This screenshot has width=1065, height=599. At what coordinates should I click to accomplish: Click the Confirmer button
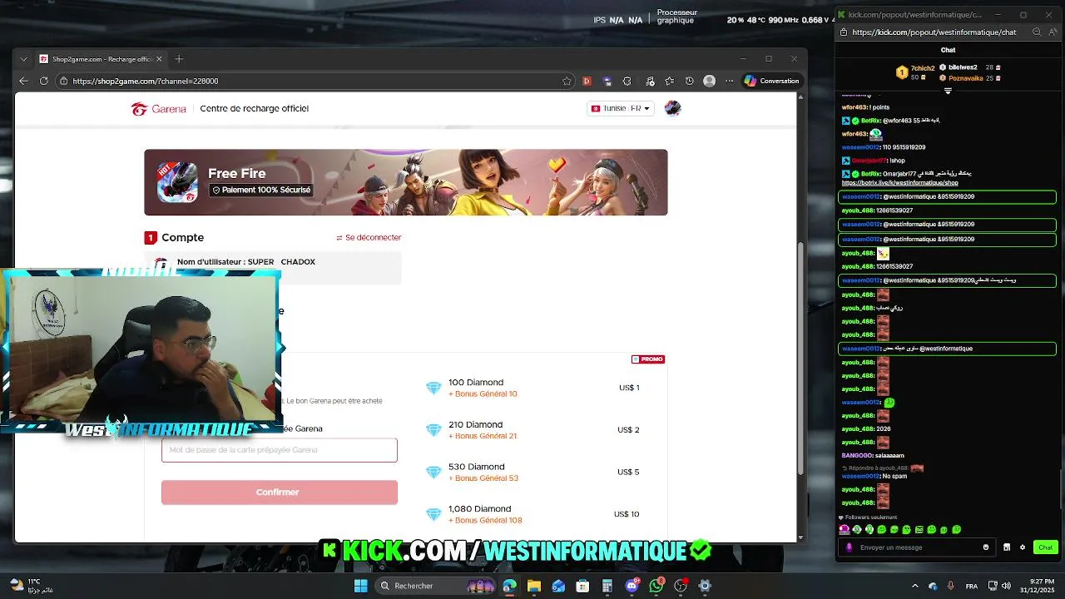[280, 493]
